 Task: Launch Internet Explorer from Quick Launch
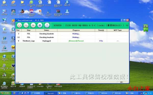pyautogui.click(x=20, y=93)
